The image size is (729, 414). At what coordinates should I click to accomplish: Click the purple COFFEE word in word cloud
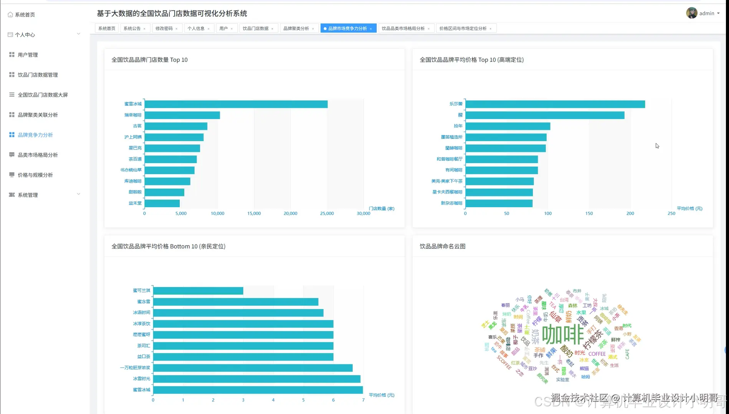(597, 354)
